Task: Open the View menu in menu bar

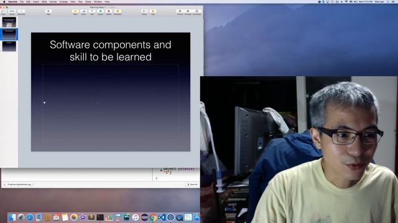Action: (x=73, y=1)
